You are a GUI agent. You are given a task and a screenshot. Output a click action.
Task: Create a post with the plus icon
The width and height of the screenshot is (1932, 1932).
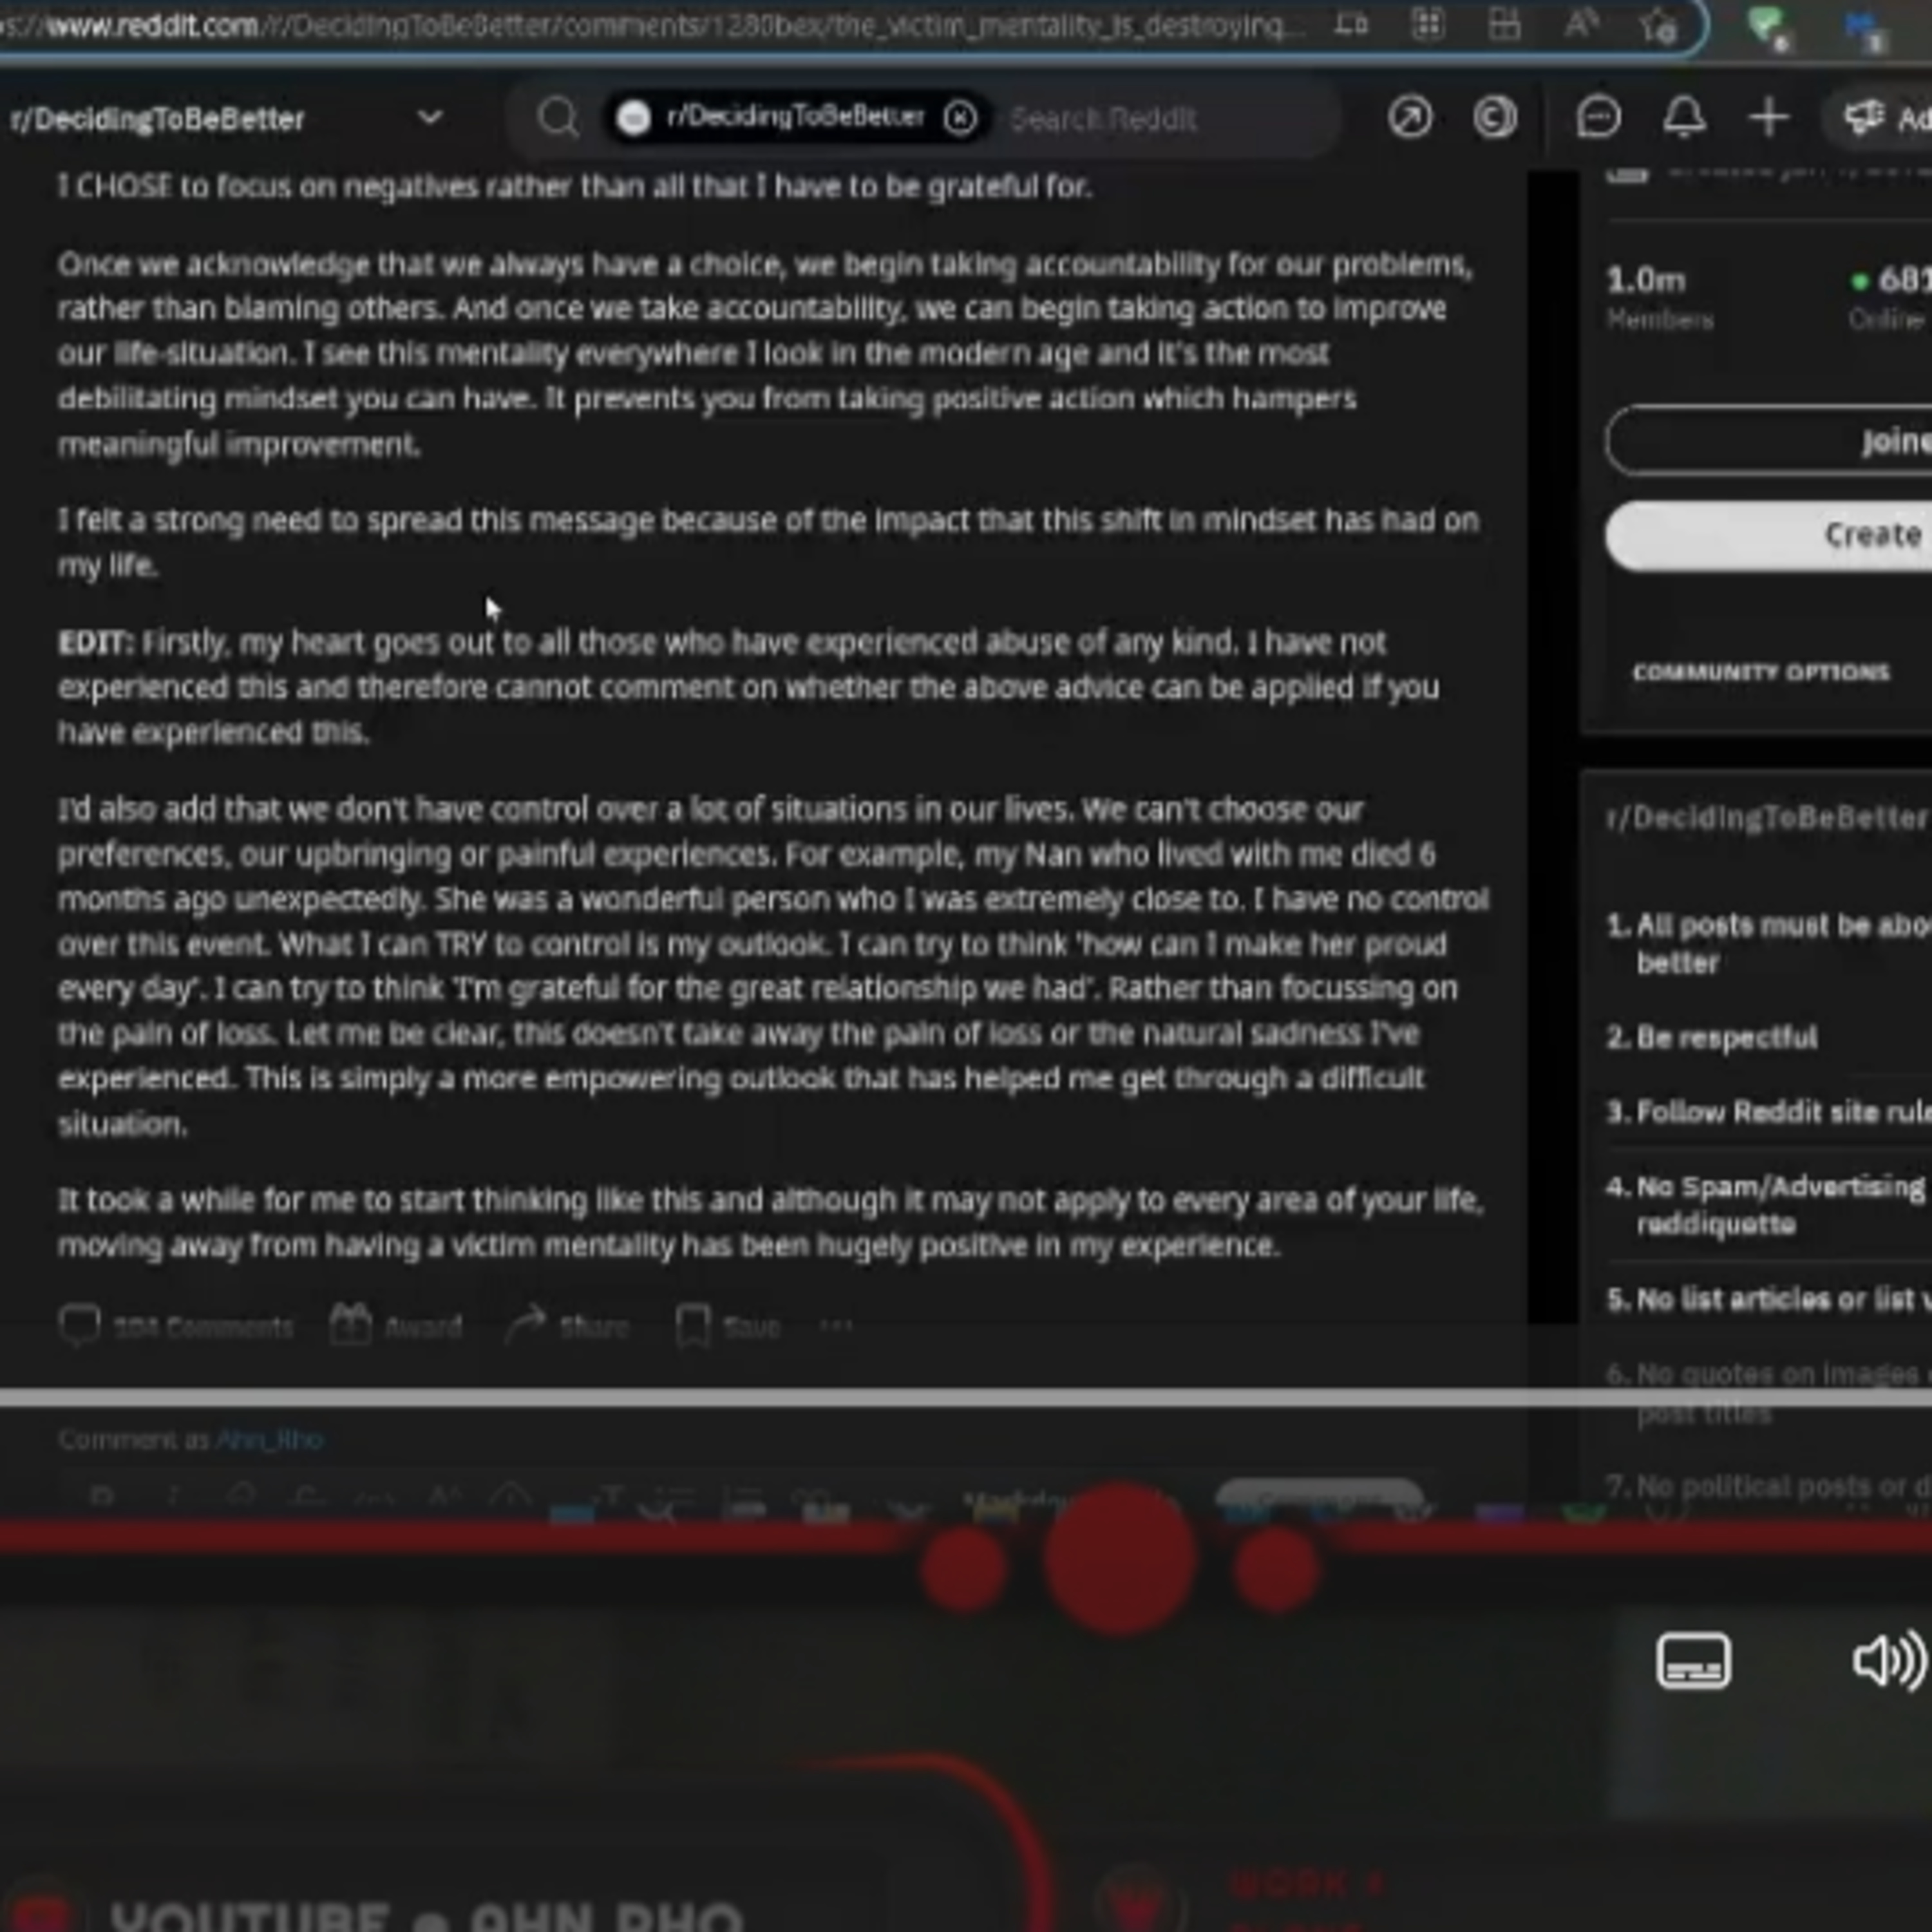coord(1769,118)
